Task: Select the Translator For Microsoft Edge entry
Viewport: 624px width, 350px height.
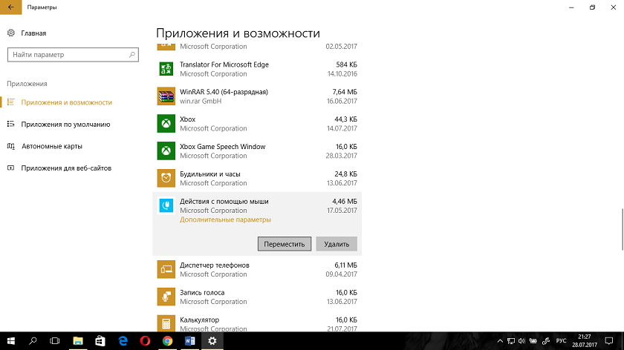Action: click(x=257, y=69)
